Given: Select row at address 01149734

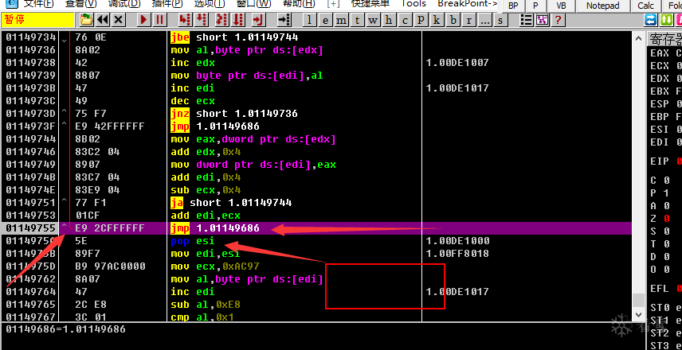Looking at the screenshot, I should (x=316, y=37).
